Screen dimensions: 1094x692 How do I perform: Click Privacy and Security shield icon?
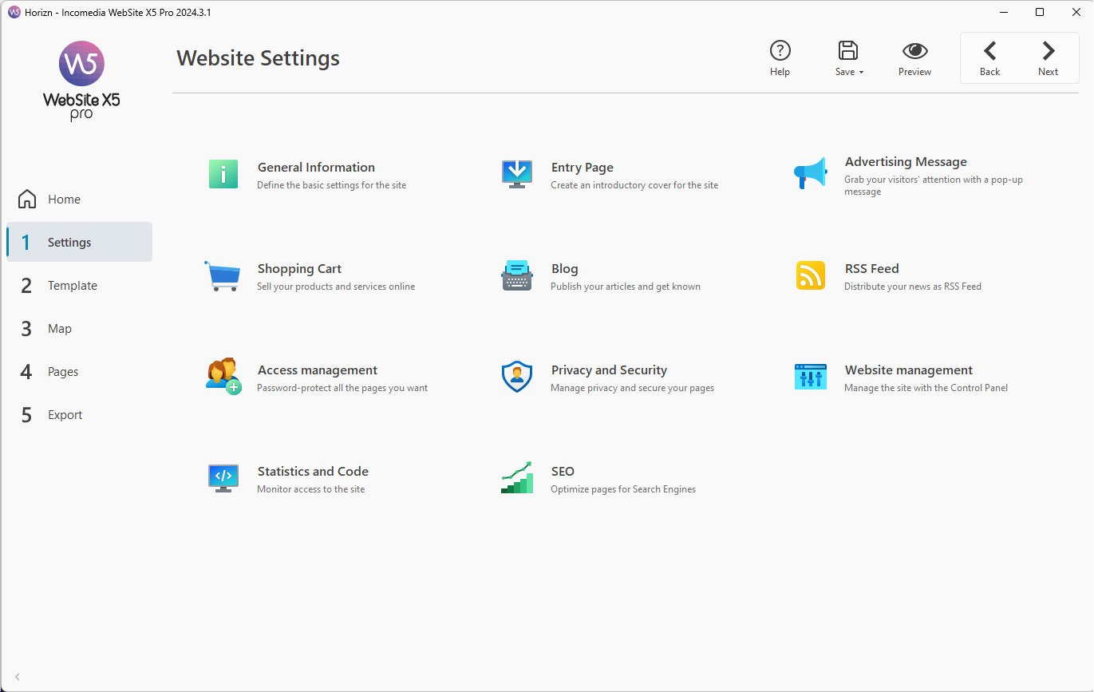pos(517,377)
